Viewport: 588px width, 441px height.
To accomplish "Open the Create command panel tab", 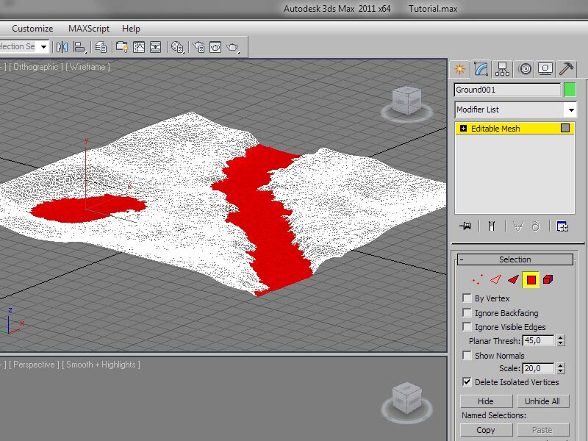I will [460, 69].
